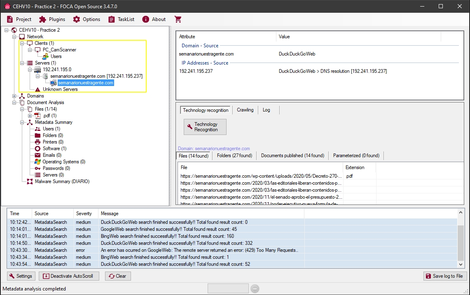
Task: Switch to the Crawling tab
Action: point(245,110)
